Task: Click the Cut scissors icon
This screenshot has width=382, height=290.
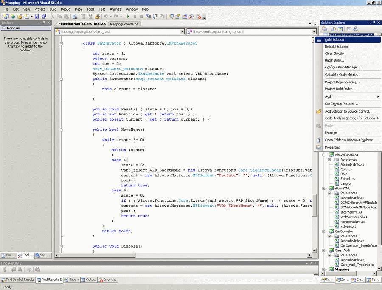Action: 53,17
